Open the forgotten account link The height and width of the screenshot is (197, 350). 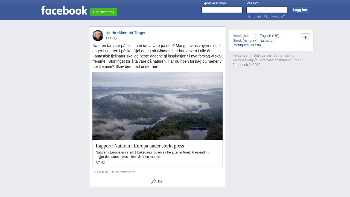(x=266, y=16)
